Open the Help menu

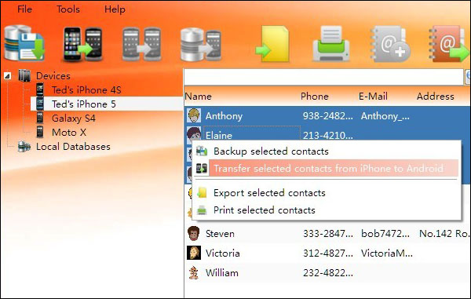(x=115, y=9)
